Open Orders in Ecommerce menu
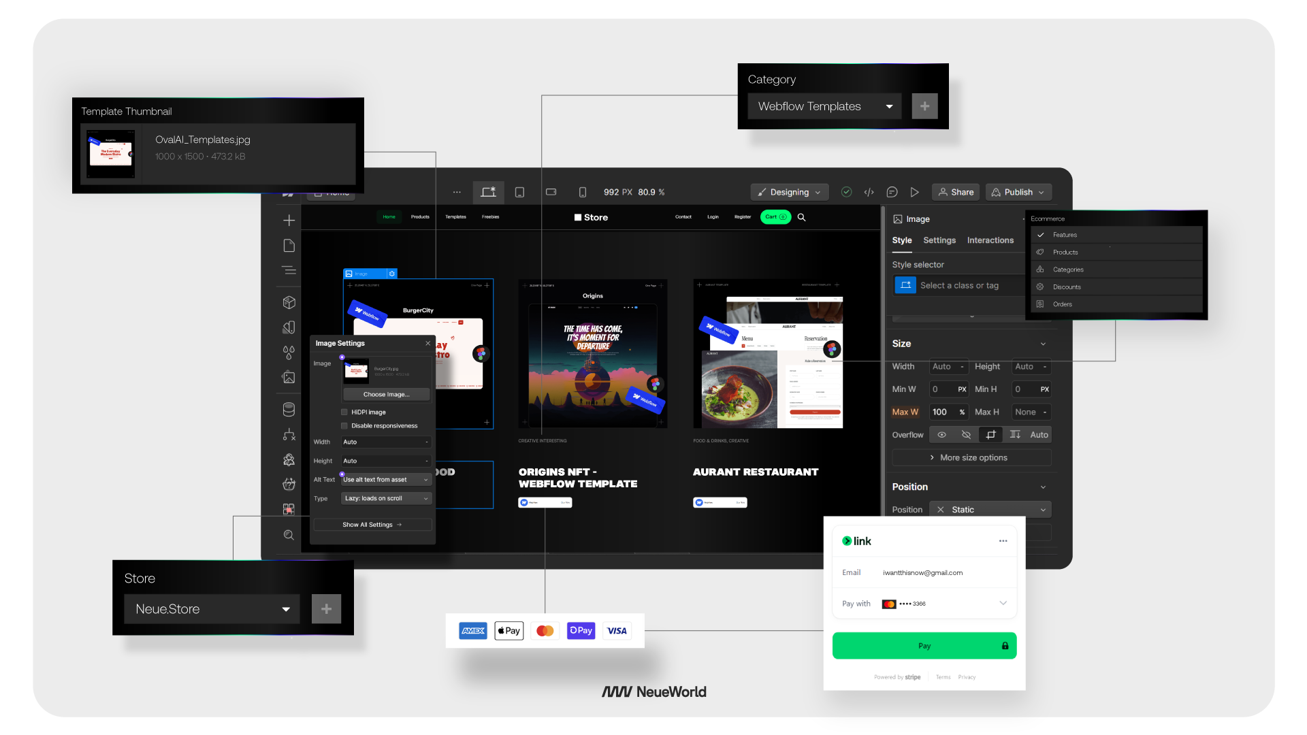Screen dimensions: 1307x735 (x=1116, y=304)
